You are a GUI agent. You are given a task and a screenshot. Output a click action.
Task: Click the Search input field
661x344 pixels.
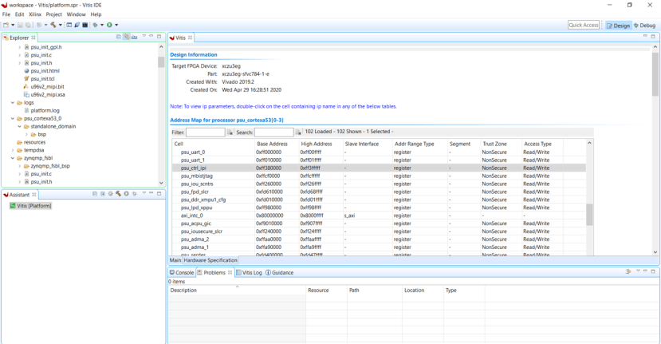click(x=274, y=132)
